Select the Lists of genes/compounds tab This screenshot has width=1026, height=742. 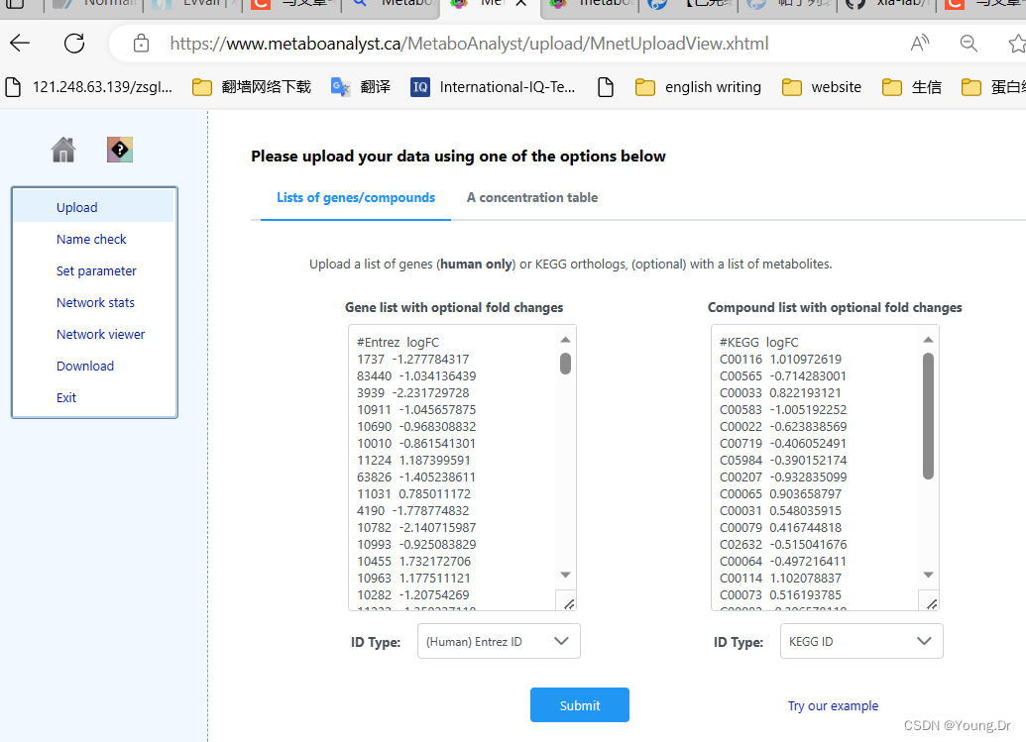355,197
